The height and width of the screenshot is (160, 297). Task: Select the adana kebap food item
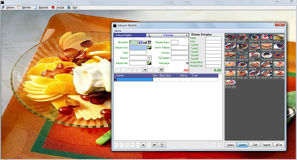click(x=230, y=38)
